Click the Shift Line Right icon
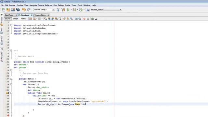The image size is (208, 117). pos(80,19)
